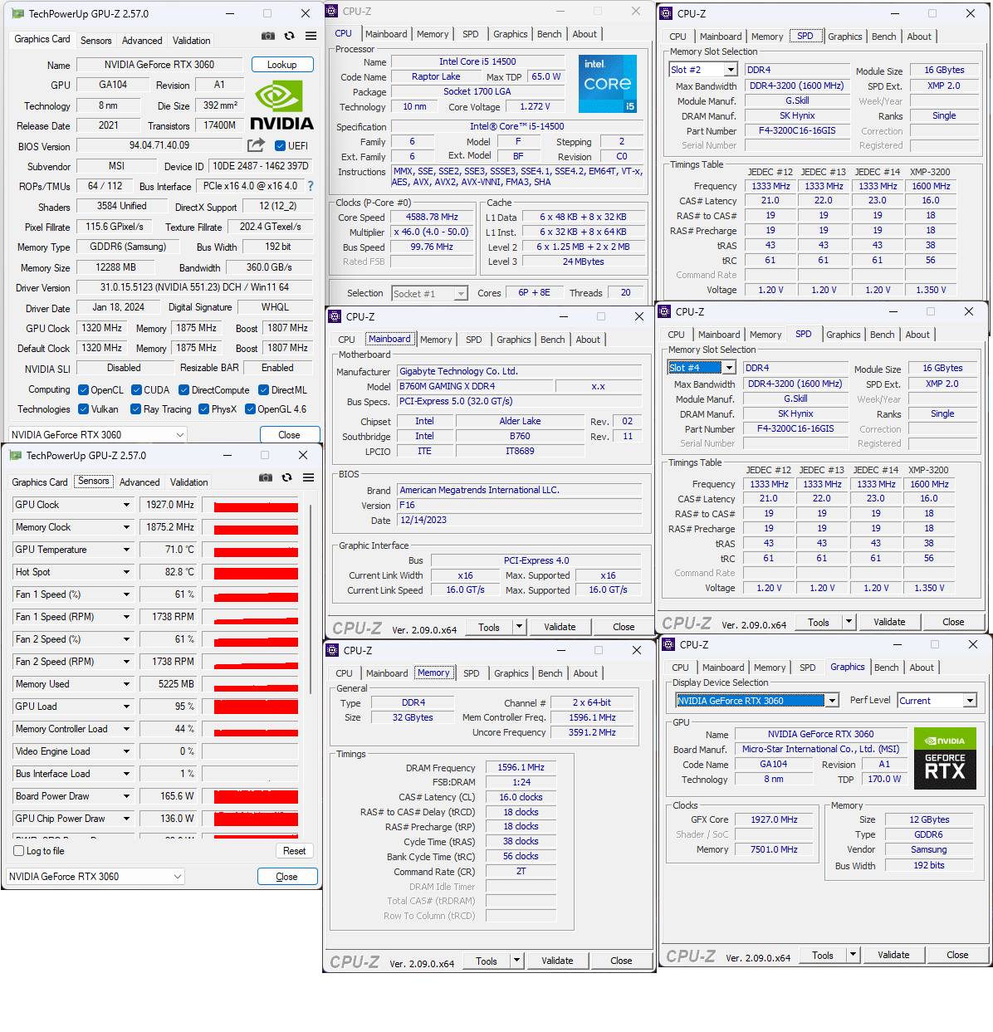Click the Driver Version field in GPU-Z
This screenshot has height=1032, width=993.
click(194, 287)
